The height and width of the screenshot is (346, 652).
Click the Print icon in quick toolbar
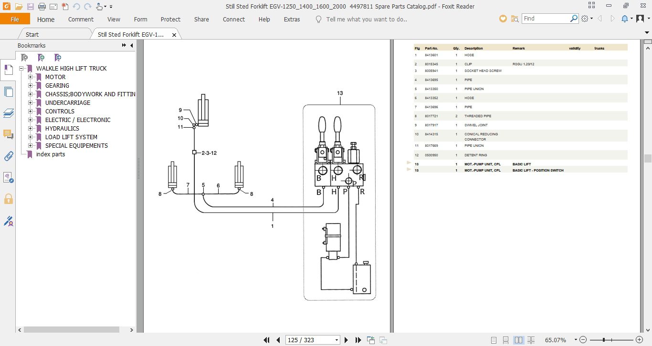point(42,7)
